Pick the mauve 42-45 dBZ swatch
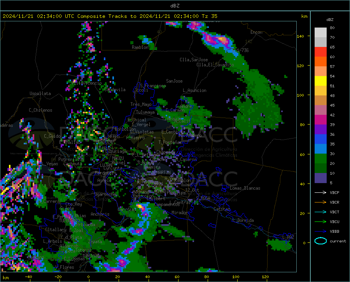Image resolution: width=350 pixels, height=282 pixels. 320,110
